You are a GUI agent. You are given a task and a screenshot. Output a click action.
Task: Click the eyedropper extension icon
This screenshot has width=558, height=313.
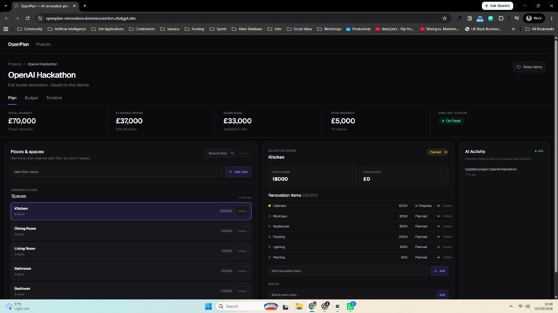(459, 18)
